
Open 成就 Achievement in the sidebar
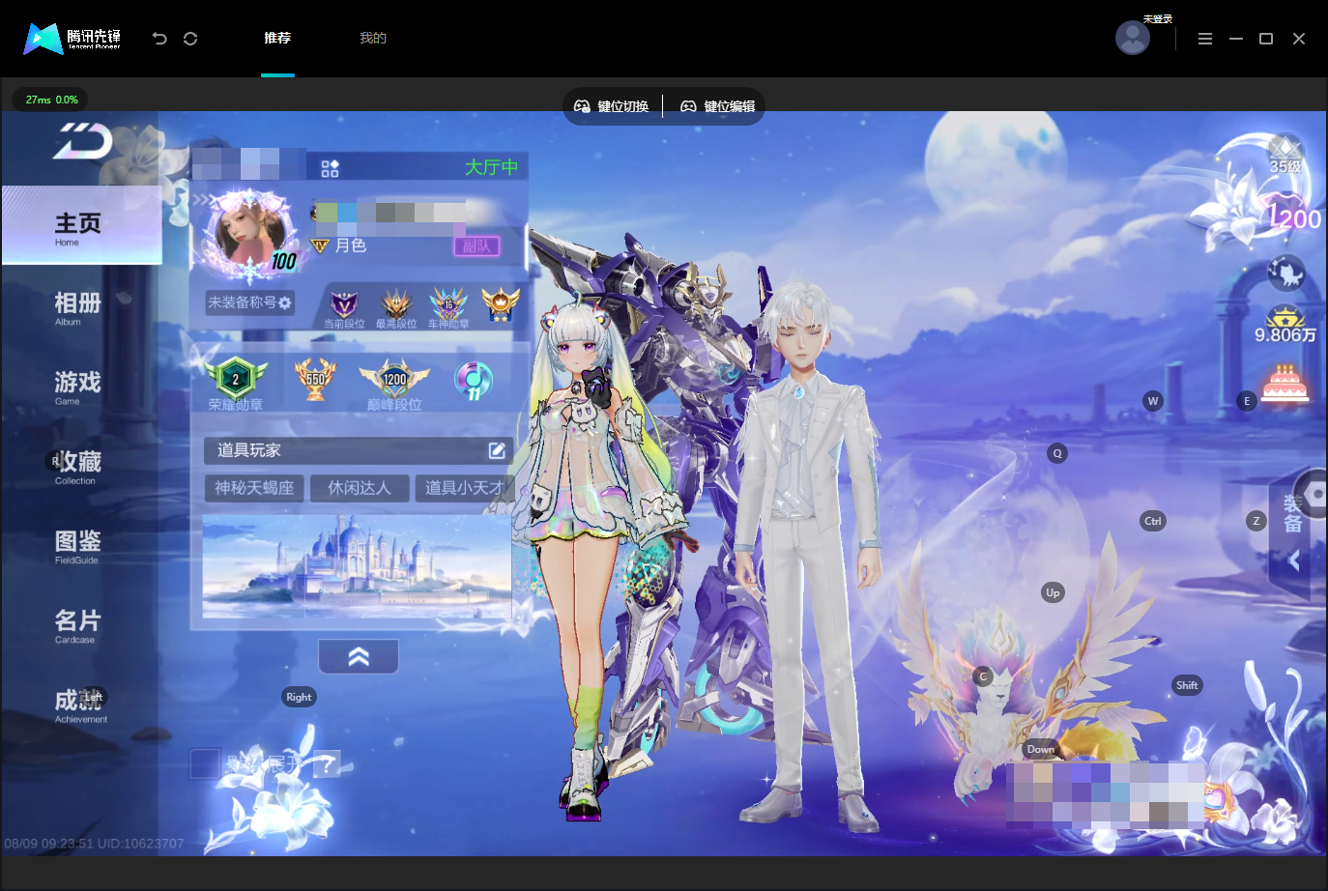[78, 704]
